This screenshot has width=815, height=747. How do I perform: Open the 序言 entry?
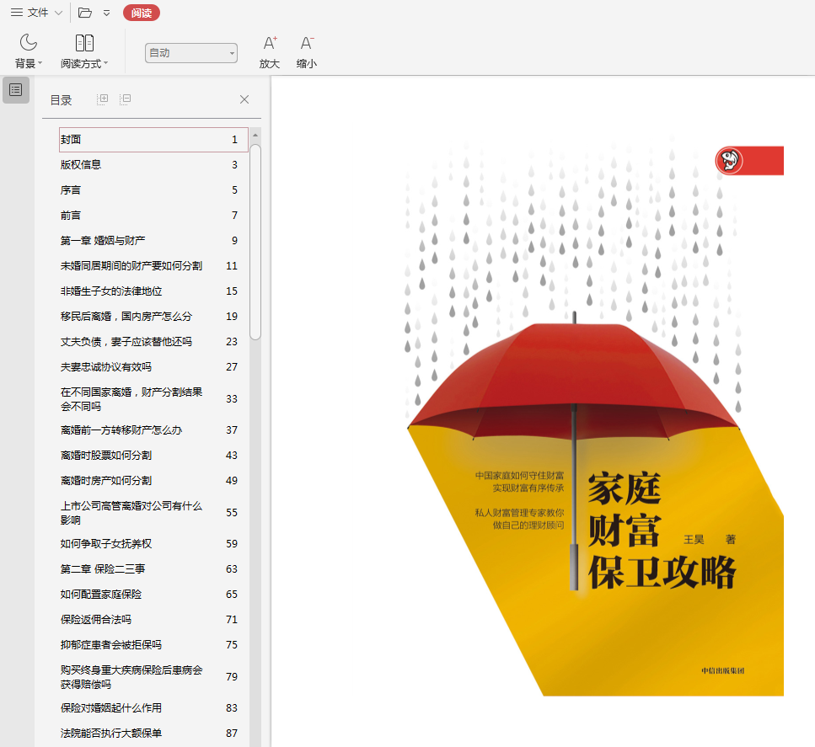coord(153,190)
